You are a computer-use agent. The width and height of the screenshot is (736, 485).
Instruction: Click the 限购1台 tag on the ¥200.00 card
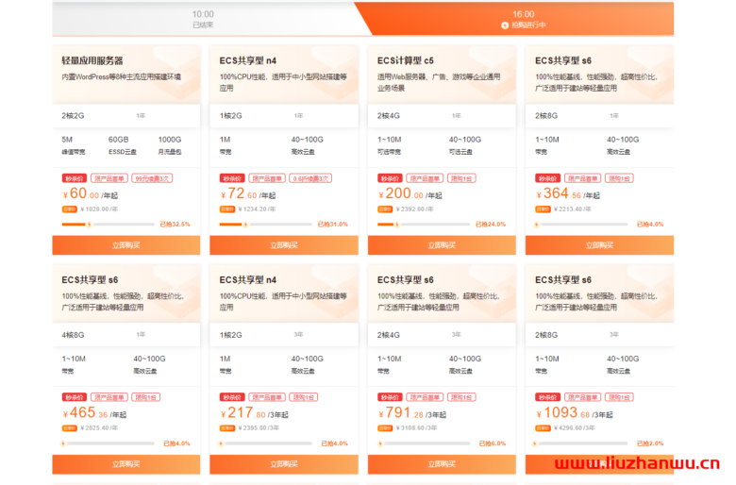460,177
